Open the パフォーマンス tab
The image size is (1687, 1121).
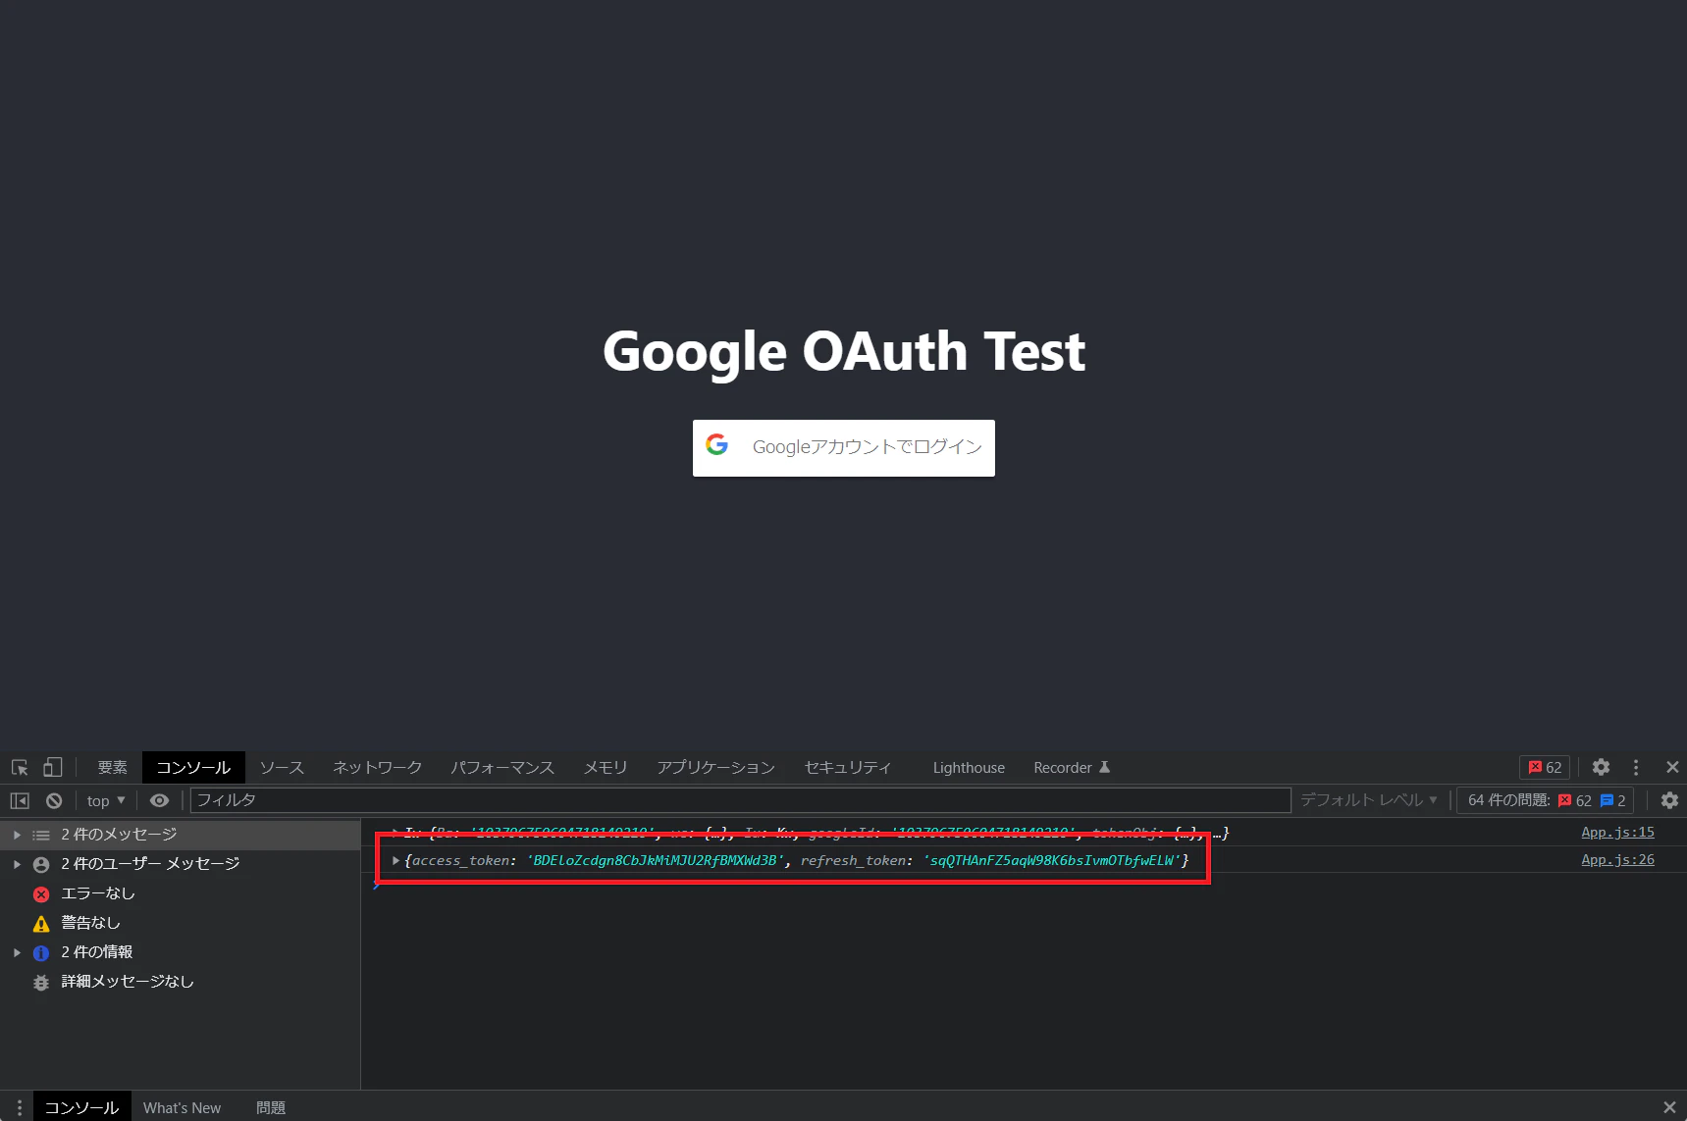pyautogui.click(x=502, y=767)
